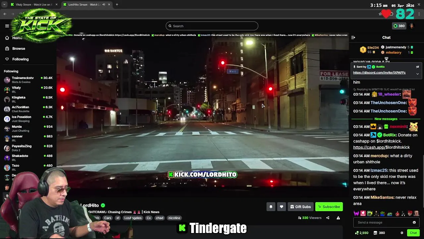Click the 2,550 channel points icon
Viewport: 424px width, 239px height.
point(361,233)
